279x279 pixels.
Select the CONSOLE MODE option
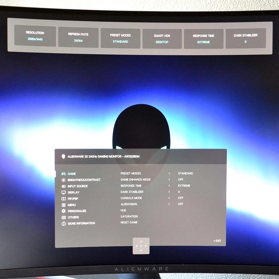click(x=131, y=198)
